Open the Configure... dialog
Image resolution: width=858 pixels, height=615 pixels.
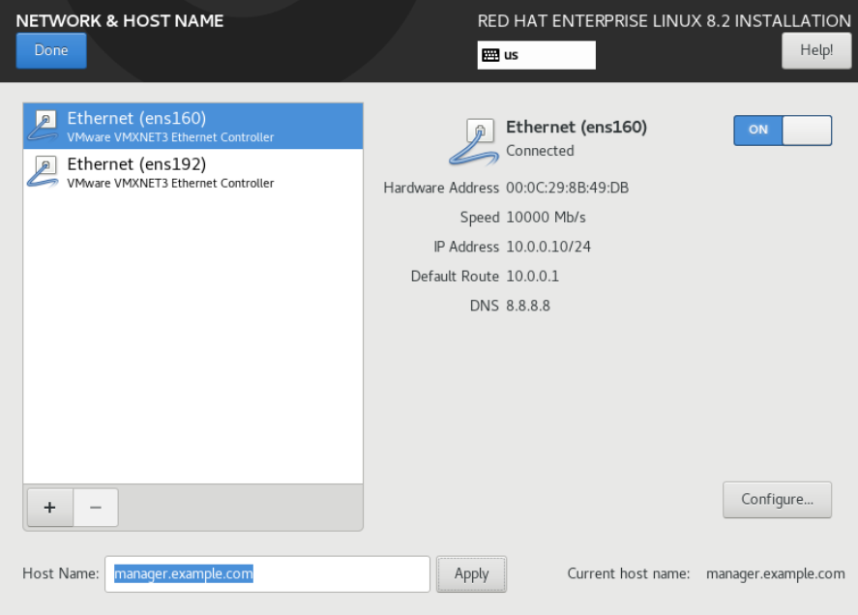pos(777,500)
